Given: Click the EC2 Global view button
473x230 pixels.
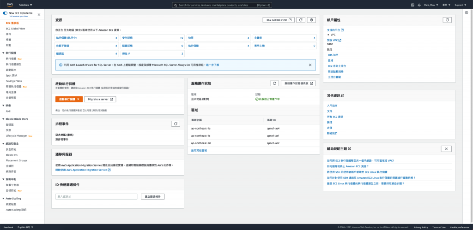Looking at the screenshot, I should point(279,20).
